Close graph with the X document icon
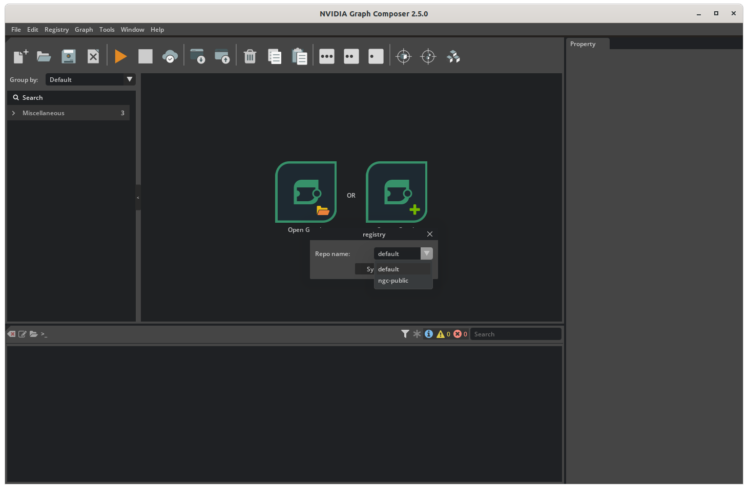This screenshot has width=748, height=489. click(93, 56)
